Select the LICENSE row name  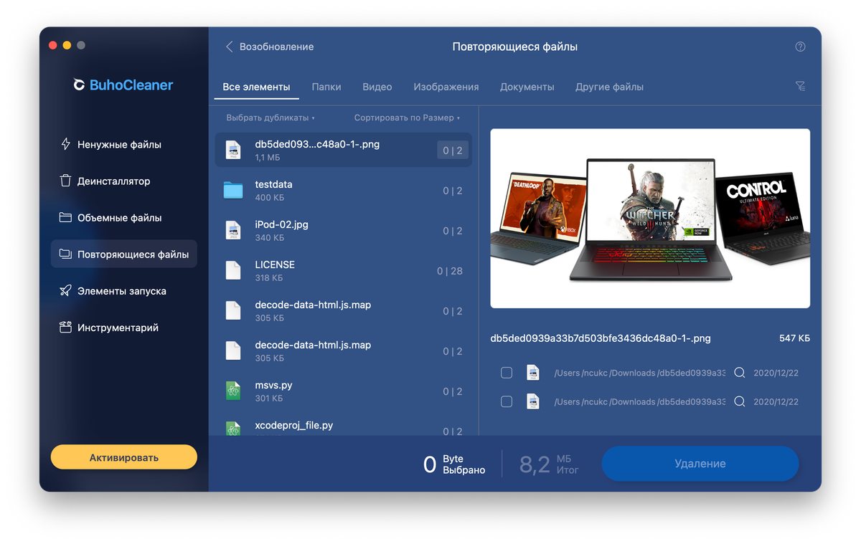click(275, 264)
